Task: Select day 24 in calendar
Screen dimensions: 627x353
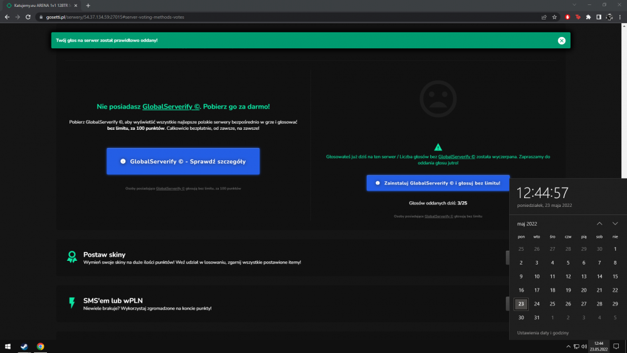Action: [537, 304]
